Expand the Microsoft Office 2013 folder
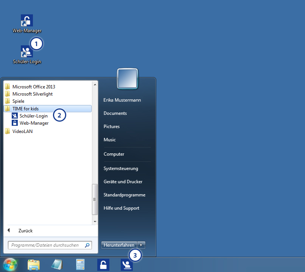Screen dimensions: 305x272 click(34, 87)
